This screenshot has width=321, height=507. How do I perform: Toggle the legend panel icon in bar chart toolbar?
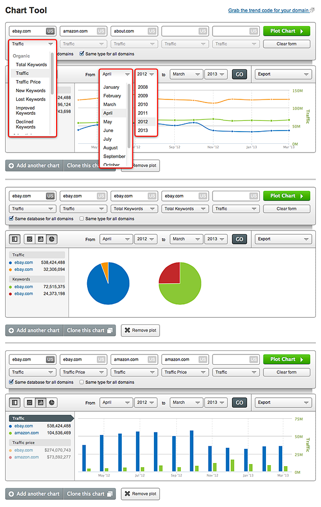(x=15, y=402)
